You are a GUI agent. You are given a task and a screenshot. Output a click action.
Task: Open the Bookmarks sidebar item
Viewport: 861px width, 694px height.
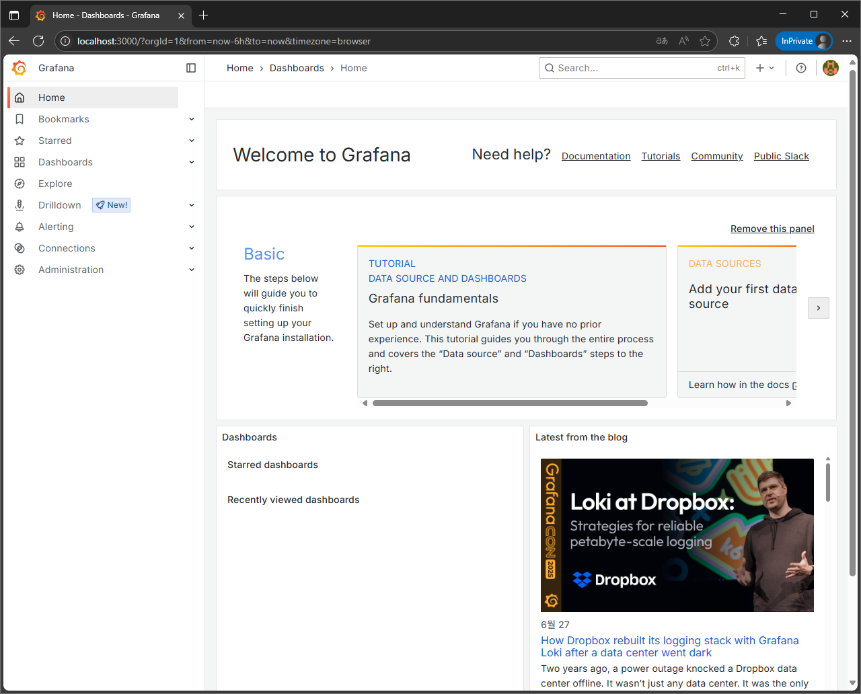coord(64,119)
